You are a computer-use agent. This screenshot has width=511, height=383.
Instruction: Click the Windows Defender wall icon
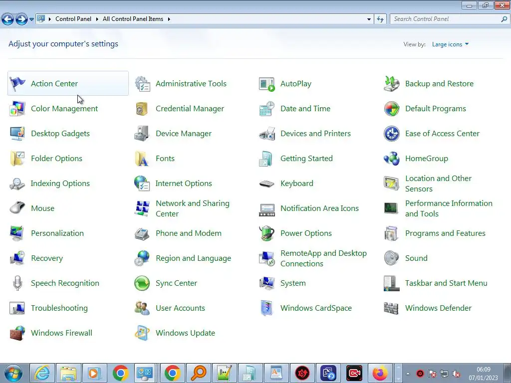pyautogui.click(x=391, y=308)
